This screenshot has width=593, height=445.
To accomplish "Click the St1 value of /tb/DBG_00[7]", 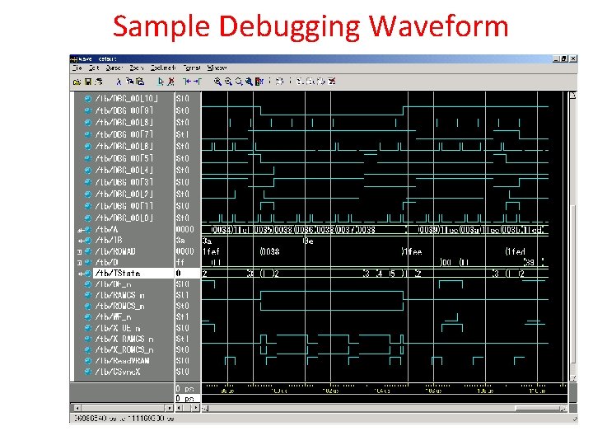I will coord(182,134).
